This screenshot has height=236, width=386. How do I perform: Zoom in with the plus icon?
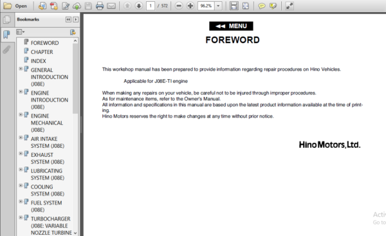pos(190,6)
